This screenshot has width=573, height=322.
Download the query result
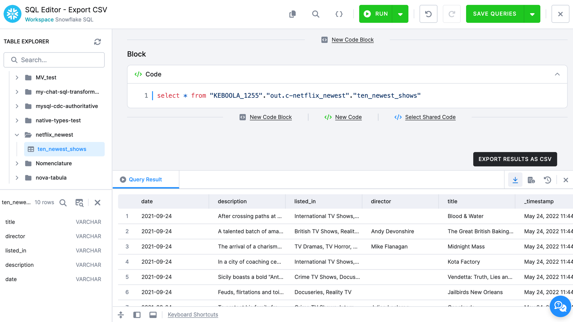[x=515, y=180]
